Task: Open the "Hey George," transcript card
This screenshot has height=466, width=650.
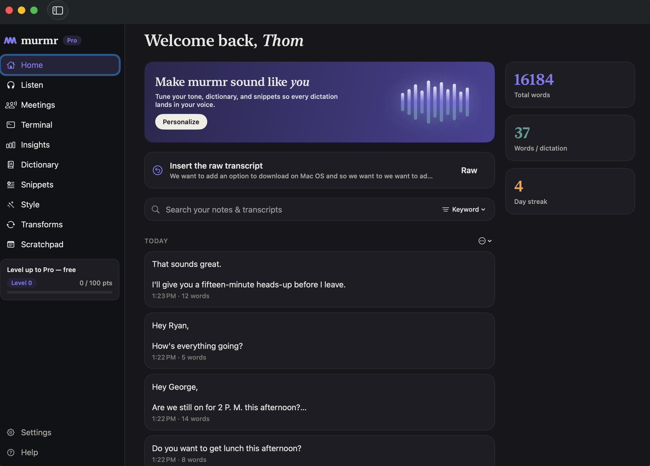Action: tap(319, 402)
